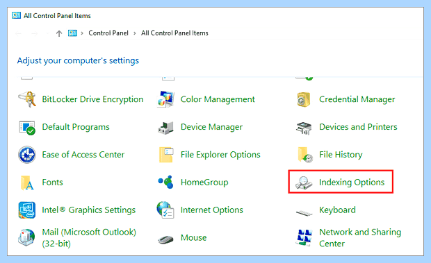
Task: Click the File History icon
Action: coord(305,155)
